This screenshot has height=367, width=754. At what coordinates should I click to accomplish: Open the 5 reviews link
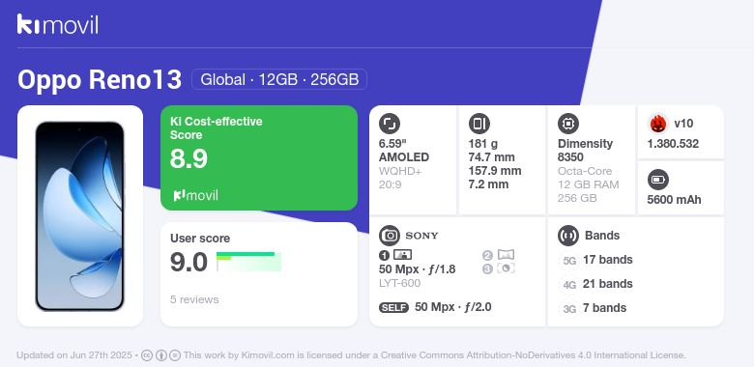[x=194, y=299]
